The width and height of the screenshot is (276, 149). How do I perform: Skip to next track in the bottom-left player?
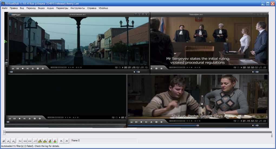tap(24, 118)
